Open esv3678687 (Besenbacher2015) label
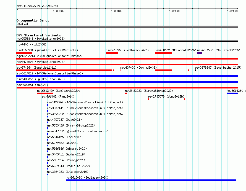The width and height of the screenshot is (246, 191). tap(218, 68)
